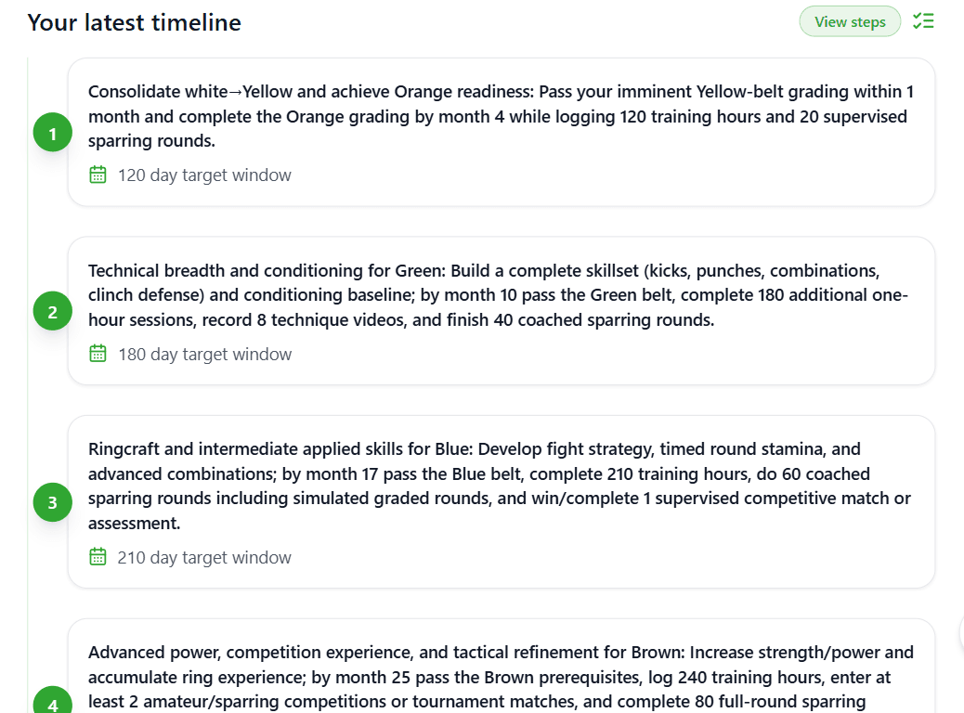The image size is (964, 713).
Task: Open the Technical breadth for Green milestone card
Action: pyautogui.click(x=502, y=295)
